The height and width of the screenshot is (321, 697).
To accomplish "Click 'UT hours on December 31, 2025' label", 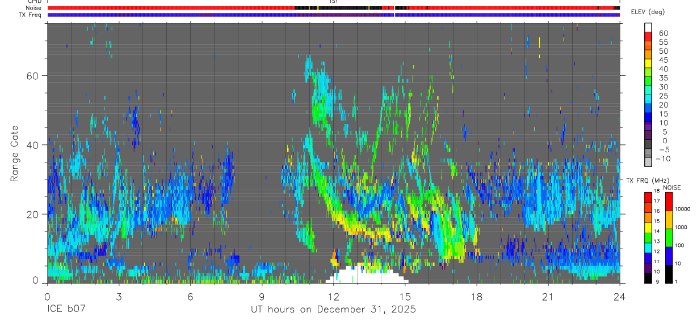I will point(333,310).
